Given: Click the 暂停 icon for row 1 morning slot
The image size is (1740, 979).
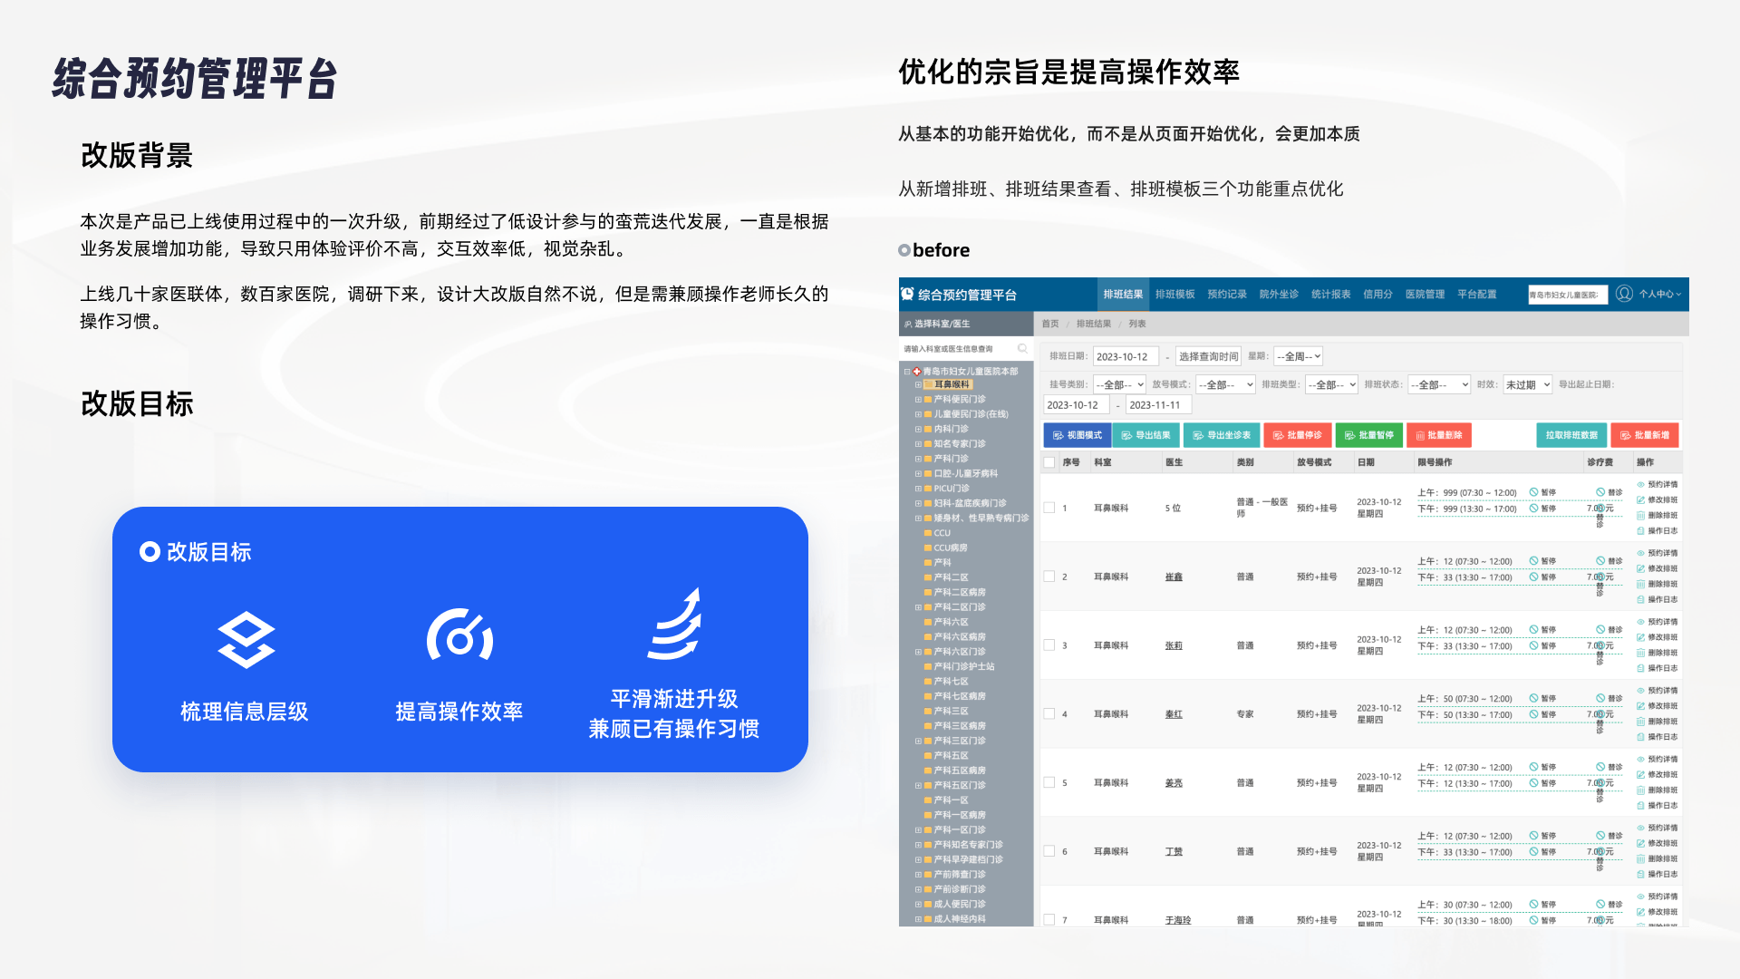Looking at the screenshot, I should 1534,492.
